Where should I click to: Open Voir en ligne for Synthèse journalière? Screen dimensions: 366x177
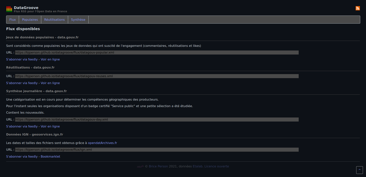pyautogui.click(x=50, y=126)
